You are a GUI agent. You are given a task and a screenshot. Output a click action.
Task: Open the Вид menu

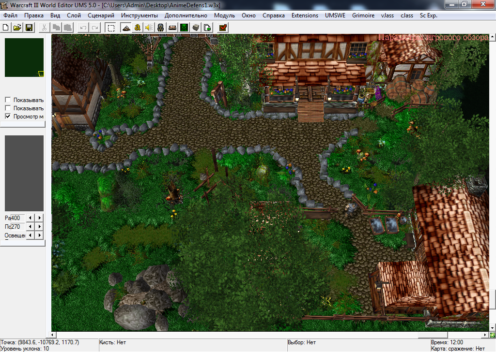[55, 15]
